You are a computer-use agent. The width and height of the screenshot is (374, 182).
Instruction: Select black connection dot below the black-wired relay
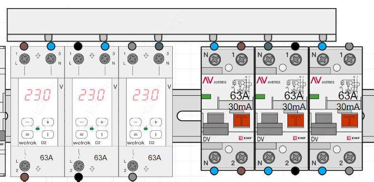click(79, 177)
